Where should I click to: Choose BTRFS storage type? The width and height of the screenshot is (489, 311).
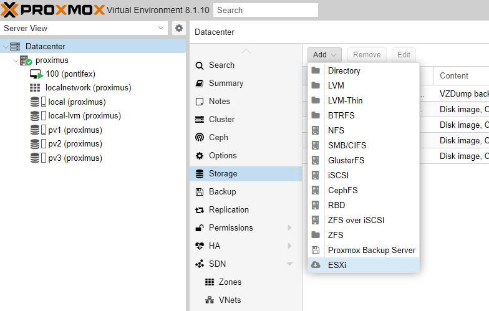click(x=363, y=116)
